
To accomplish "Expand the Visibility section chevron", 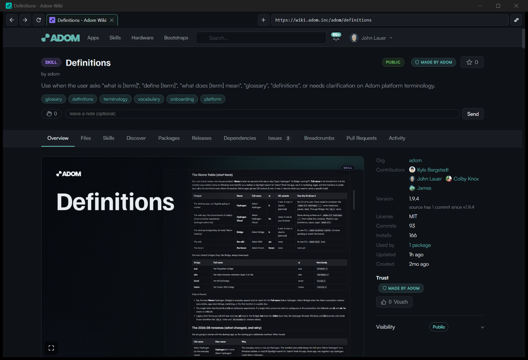I will click(x=482, y=327).
